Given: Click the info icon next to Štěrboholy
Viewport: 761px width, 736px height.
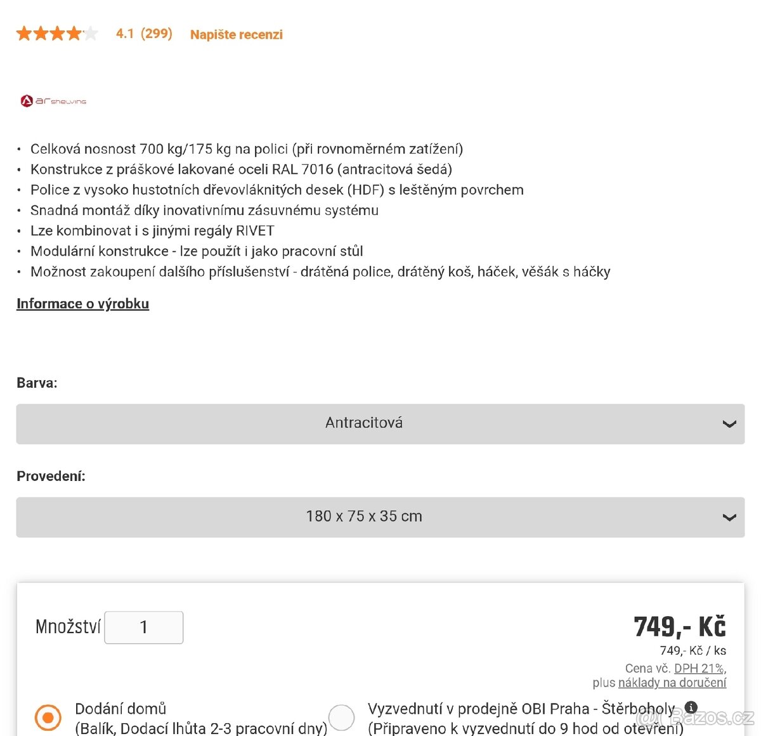Looking at the screenshot, I should pos(691,707).
